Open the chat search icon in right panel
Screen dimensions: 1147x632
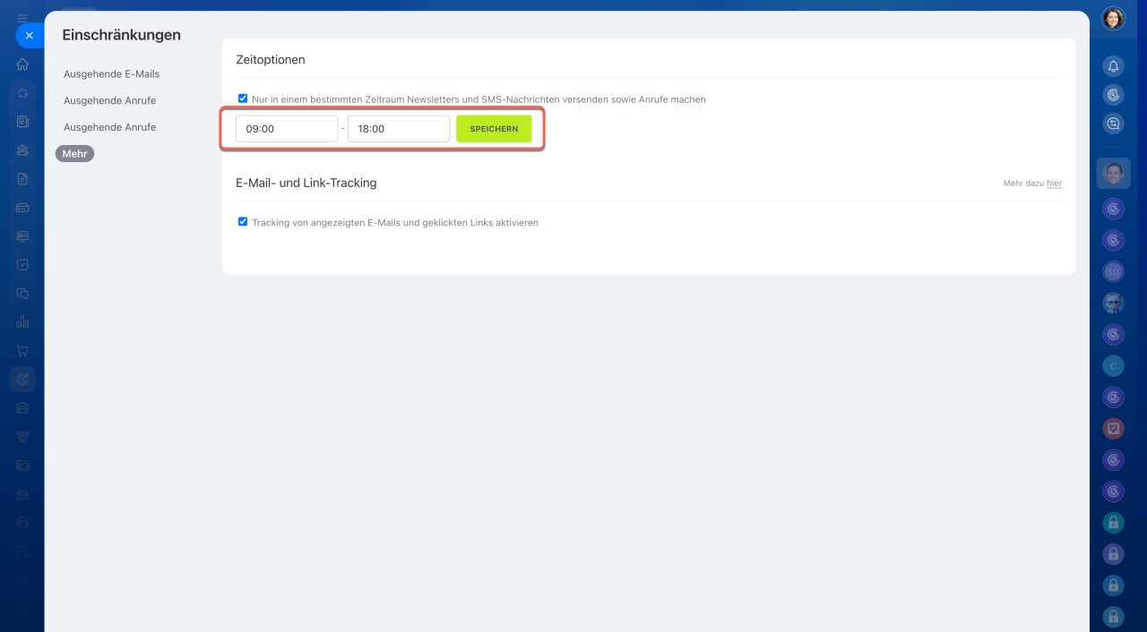point(1113,124)
